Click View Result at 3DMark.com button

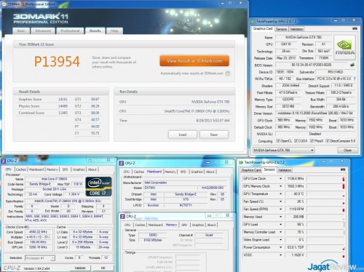tap(194, 61)
